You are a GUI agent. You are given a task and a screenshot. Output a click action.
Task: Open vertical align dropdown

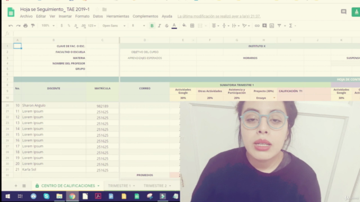(x=226, y=26)
